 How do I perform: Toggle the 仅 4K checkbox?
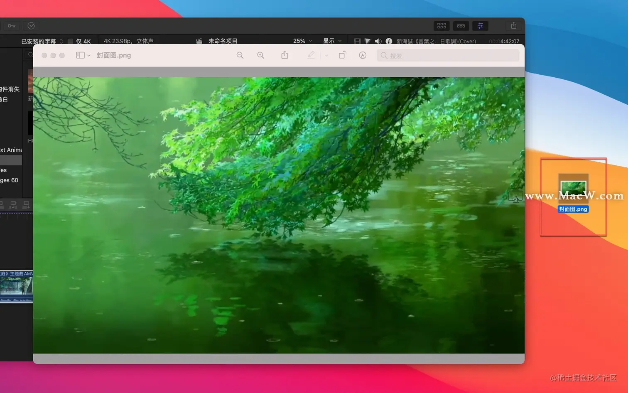coord(70,41)
